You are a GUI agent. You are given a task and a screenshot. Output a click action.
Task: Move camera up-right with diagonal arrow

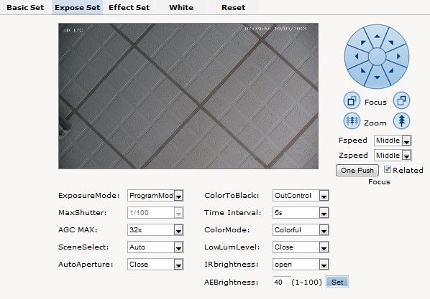coord(391,42)
